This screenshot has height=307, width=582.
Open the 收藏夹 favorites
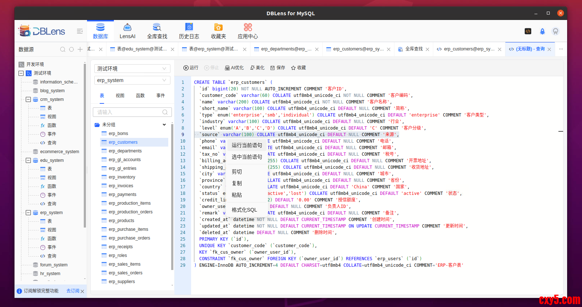[218, 31]
